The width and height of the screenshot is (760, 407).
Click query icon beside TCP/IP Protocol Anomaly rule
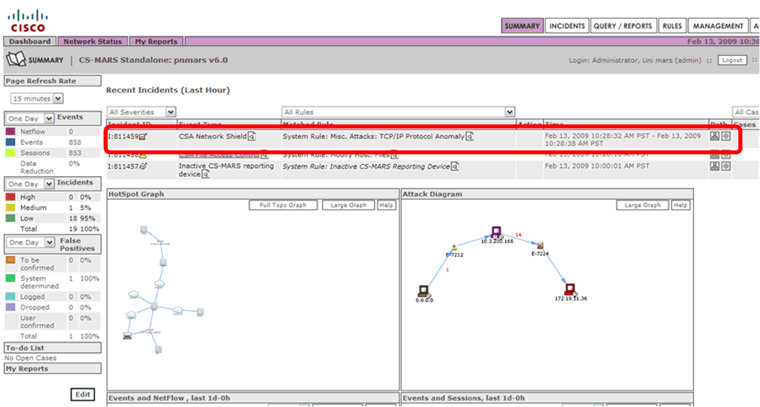[x=470, y=137]
